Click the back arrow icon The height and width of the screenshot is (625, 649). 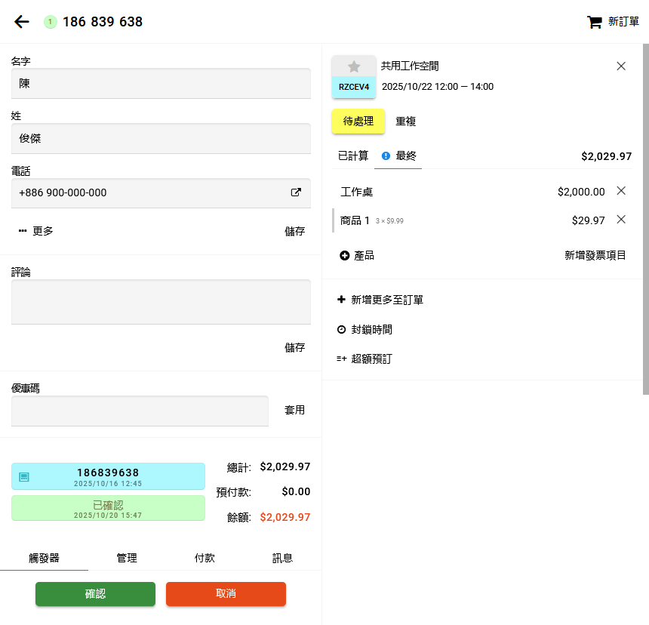tap(22, 22)
